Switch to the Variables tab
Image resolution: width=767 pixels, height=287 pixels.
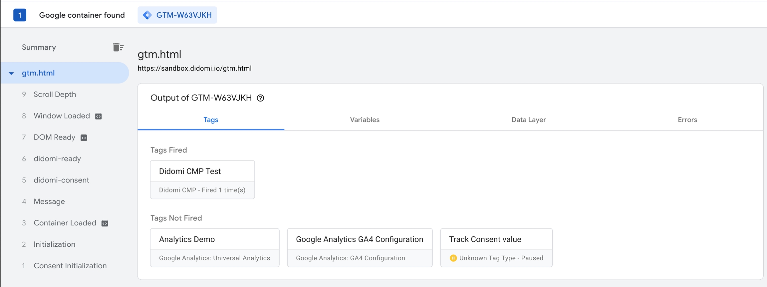tap(365, 120)
